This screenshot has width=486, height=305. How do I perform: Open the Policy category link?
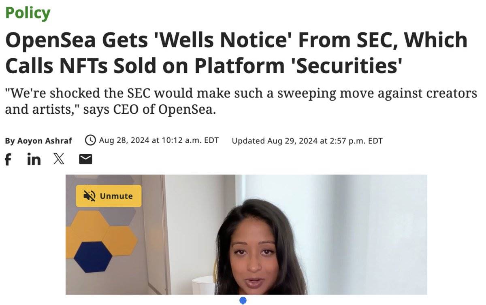[x=28, y=13]
